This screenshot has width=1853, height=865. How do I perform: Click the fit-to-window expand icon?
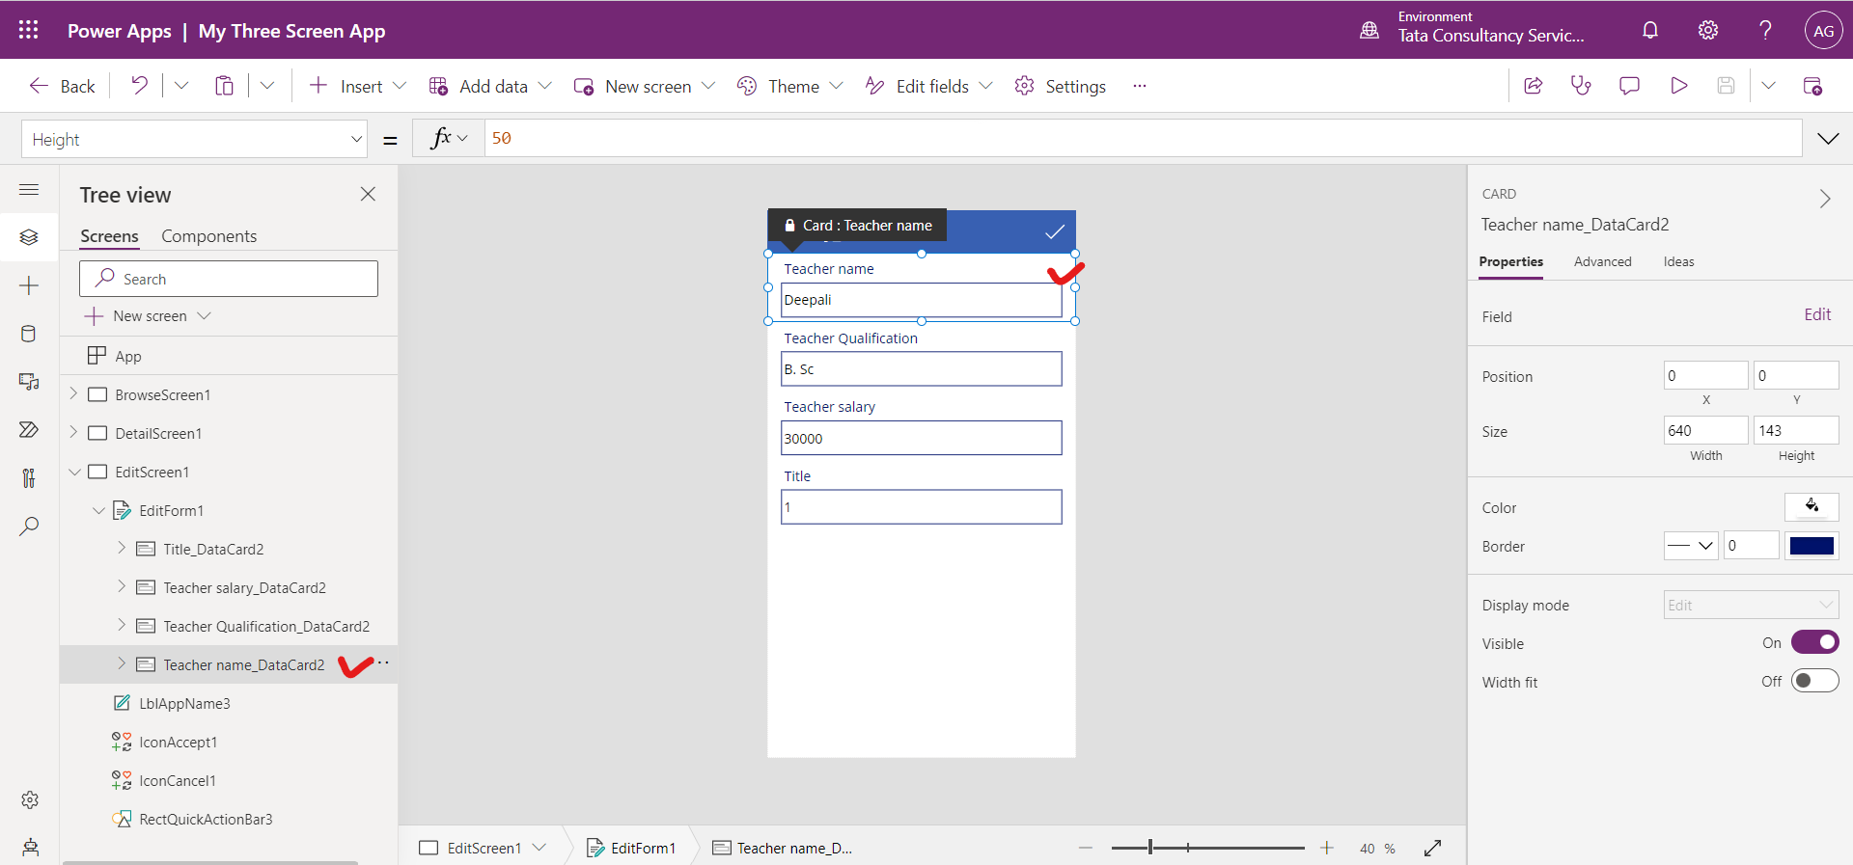(1432, 848)
